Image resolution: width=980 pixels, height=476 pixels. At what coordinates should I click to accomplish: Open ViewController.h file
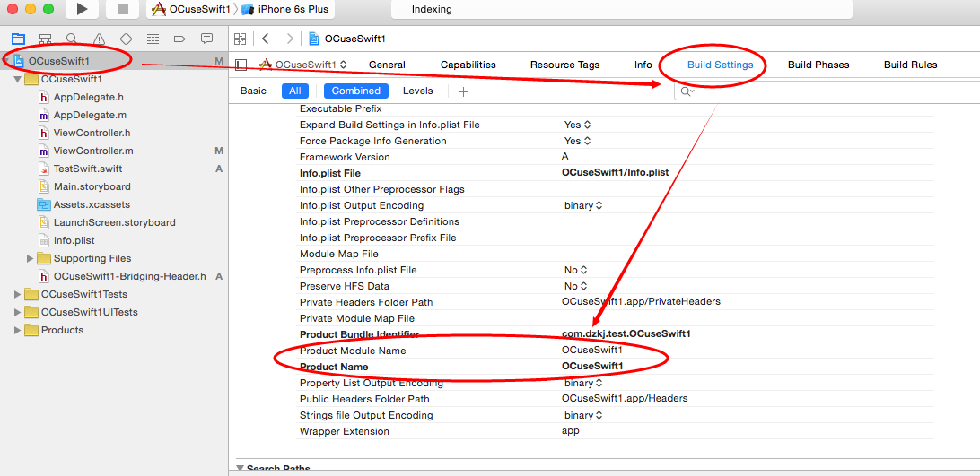[x=92, y=133]
